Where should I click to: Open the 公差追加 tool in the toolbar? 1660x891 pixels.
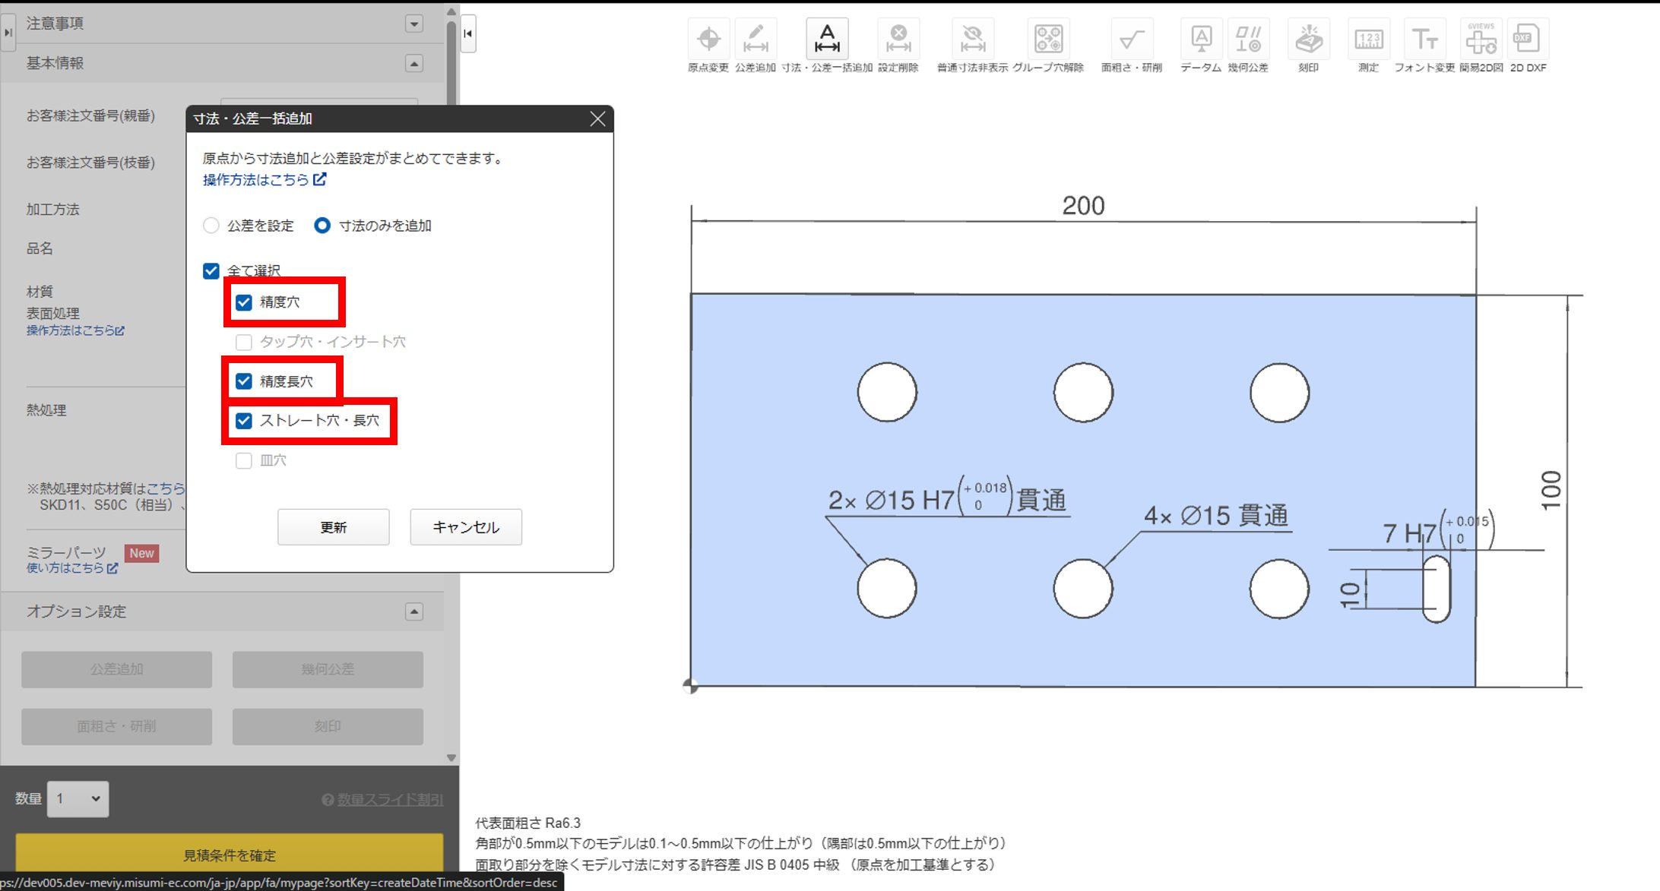click(756, 38)
